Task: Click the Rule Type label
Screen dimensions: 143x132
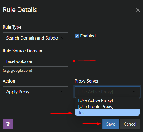Action: [x=12, y=27]
